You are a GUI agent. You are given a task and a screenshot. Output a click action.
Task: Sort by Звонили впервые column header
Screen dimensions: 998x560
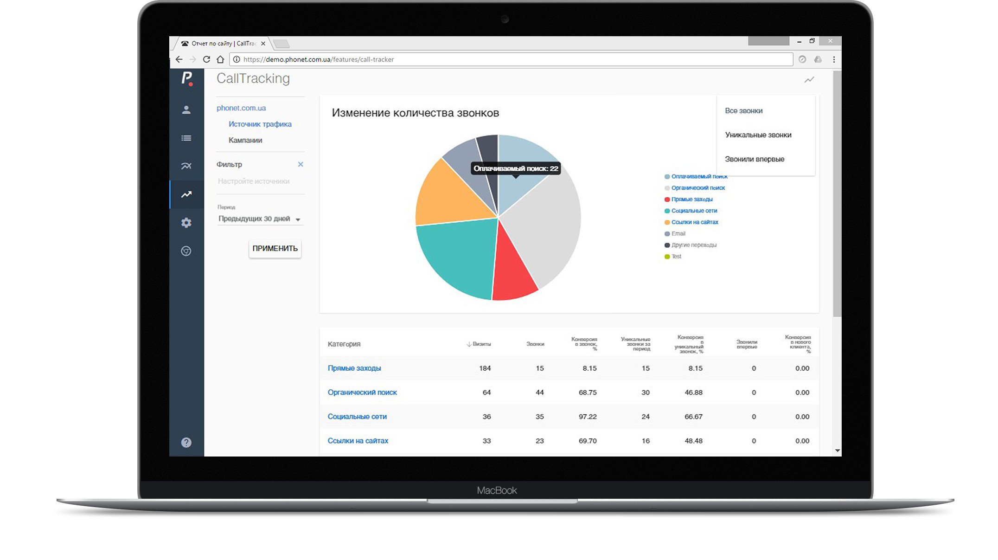747,344
